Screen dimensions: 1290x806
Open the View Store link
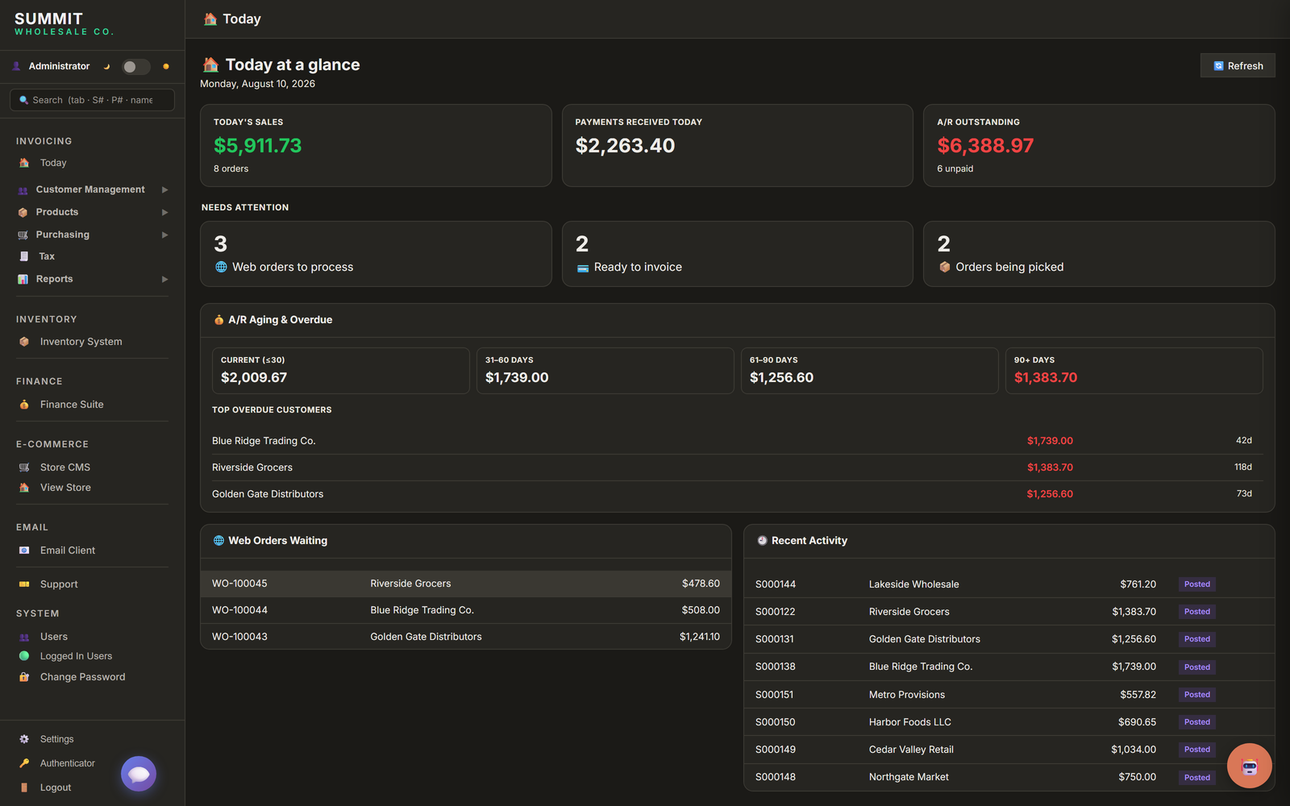coord(65,488)
